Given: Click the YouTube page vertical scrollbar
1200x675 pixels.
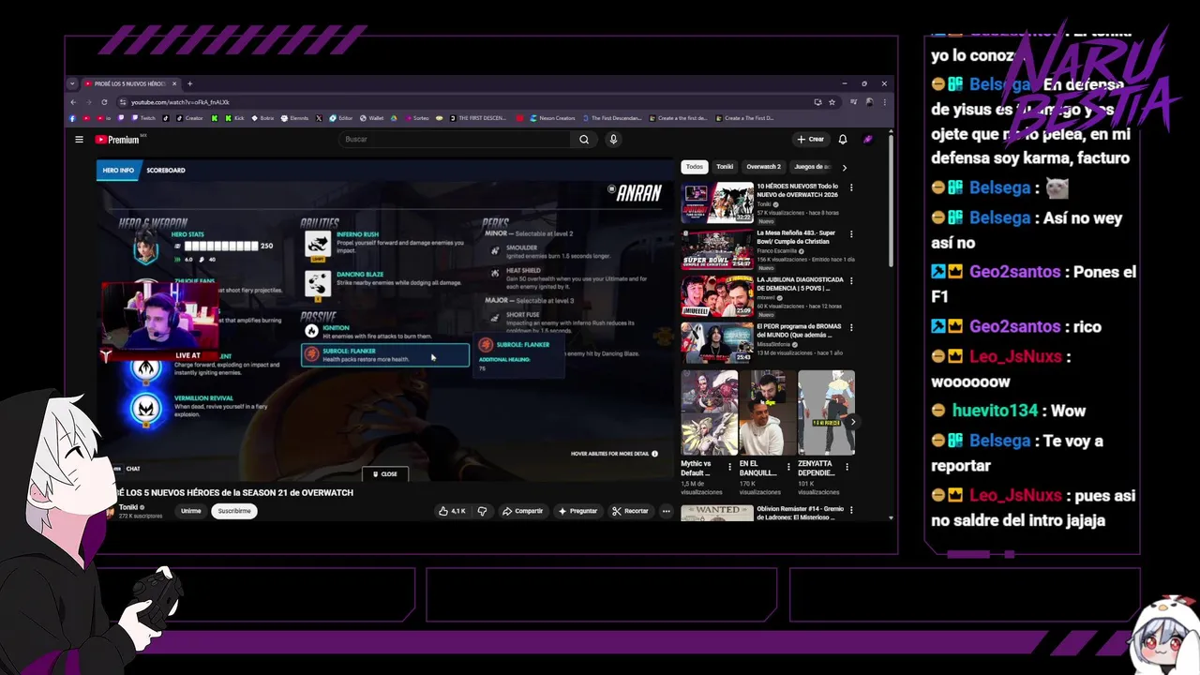Looking at the screenshot, I should (890, 202).
